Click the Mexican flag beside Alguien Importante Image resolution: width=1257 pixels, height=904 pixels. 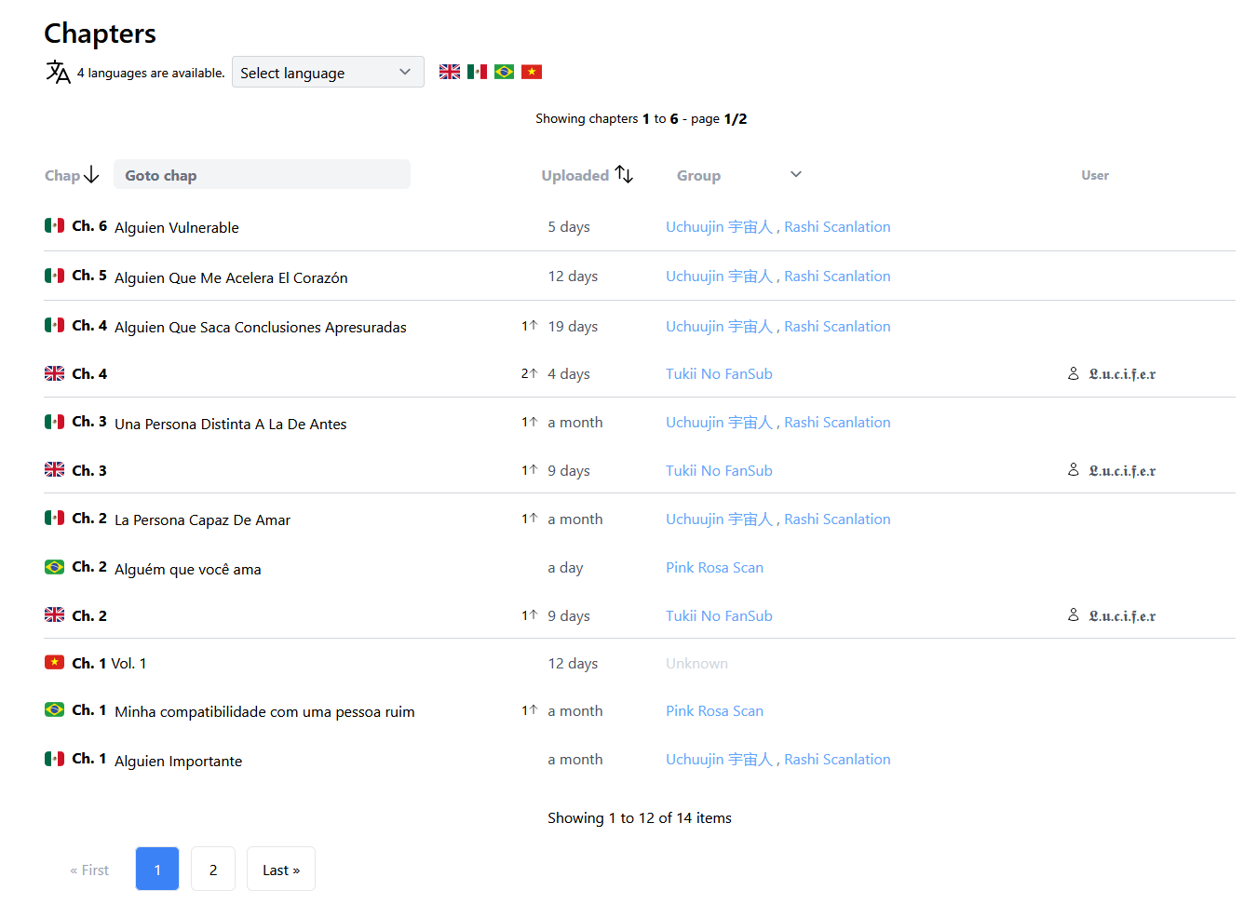(54, 758)
